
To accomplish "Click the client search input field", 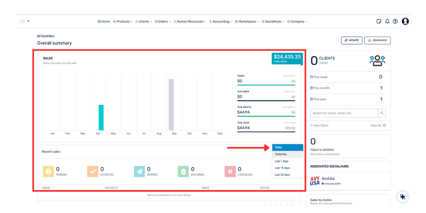I will pyautogui.click(x=344, y=113).
